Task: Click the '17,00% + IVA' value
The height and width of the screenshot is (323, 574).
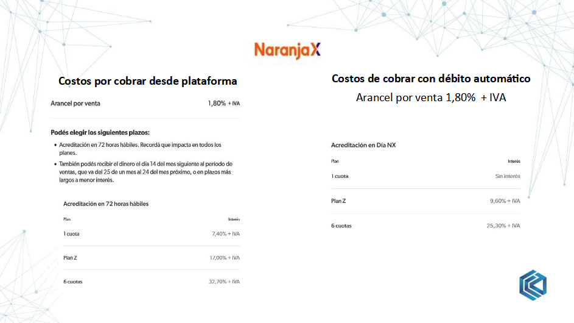Action: pos(225,258)
